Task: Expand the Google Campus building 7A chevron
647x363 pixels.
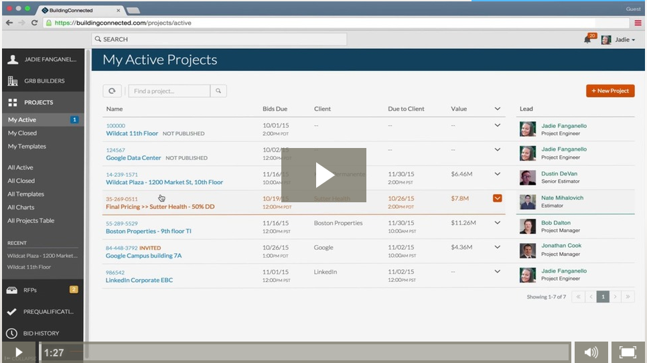Action: pos(497,247)
